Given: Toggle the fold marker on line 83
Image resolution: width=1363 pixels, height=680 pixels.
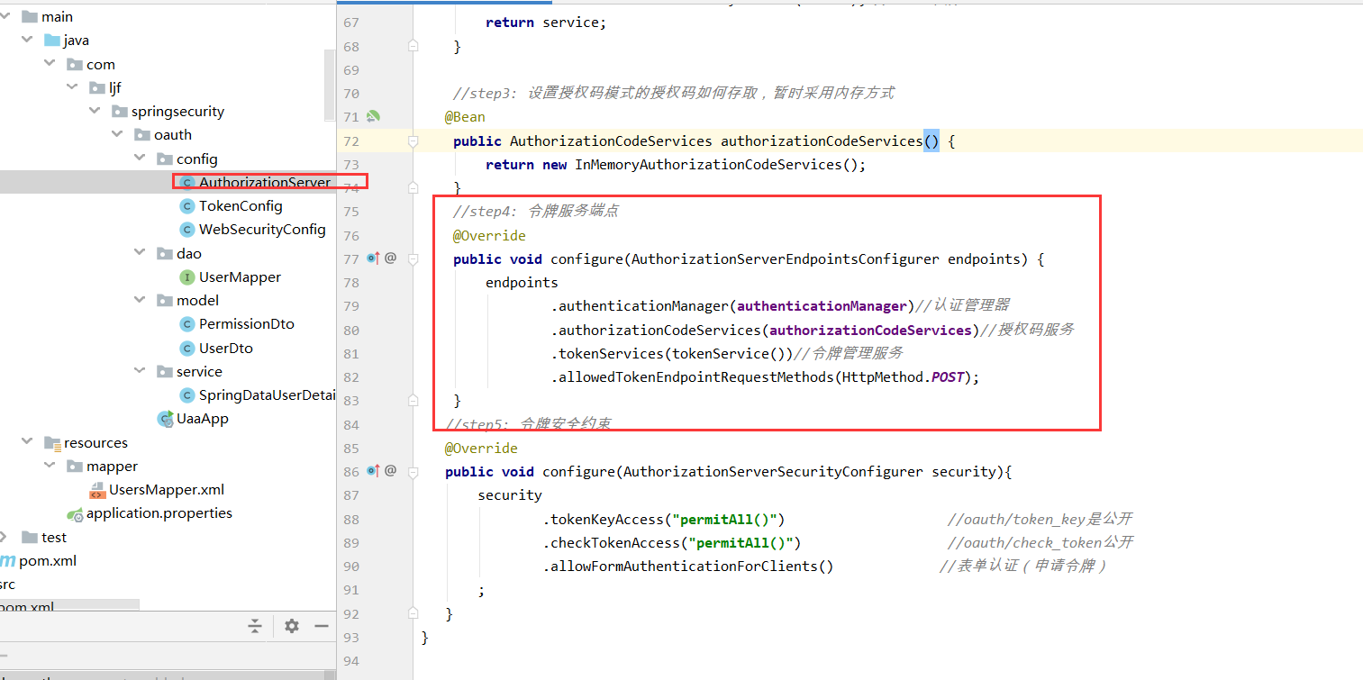Looking at the screenshot, I should point(413,399).
